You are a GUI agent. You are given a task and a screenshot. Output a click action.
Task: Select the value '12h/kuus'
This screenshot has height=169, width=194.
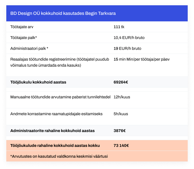[x=122, y=97]
